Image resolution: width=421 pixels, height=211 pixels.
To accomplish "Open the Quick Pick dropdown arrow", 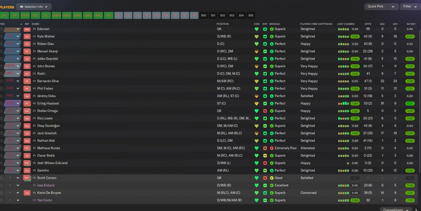I will pyautogui.click(x=393, y=7).
